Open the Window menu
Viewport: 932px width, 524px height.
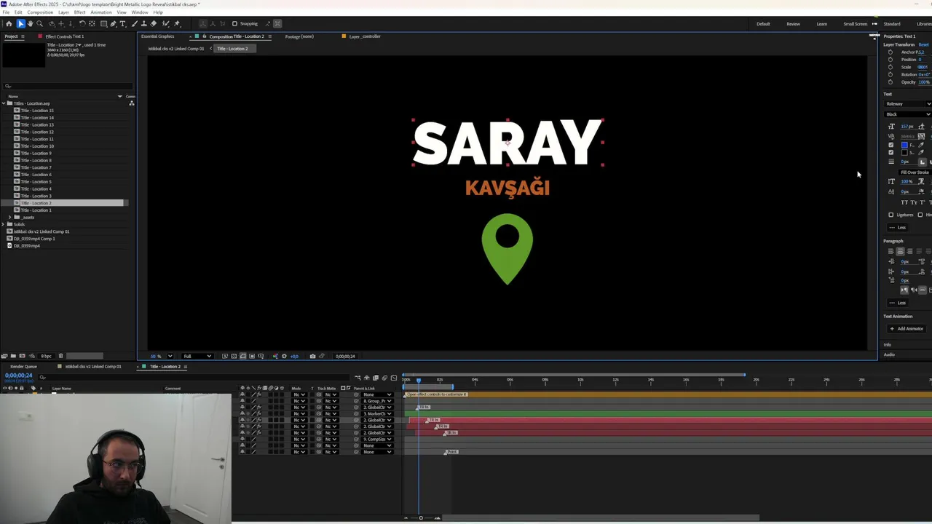click(x=140, y=12)
